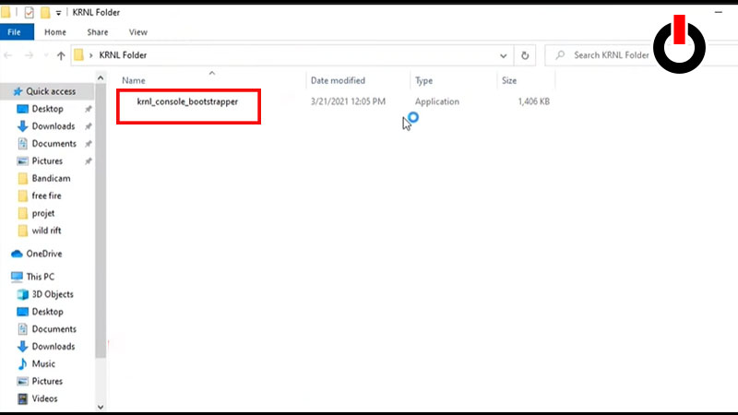
Task: Select OneDrive in navigation pane
Action: pos(43,254)
